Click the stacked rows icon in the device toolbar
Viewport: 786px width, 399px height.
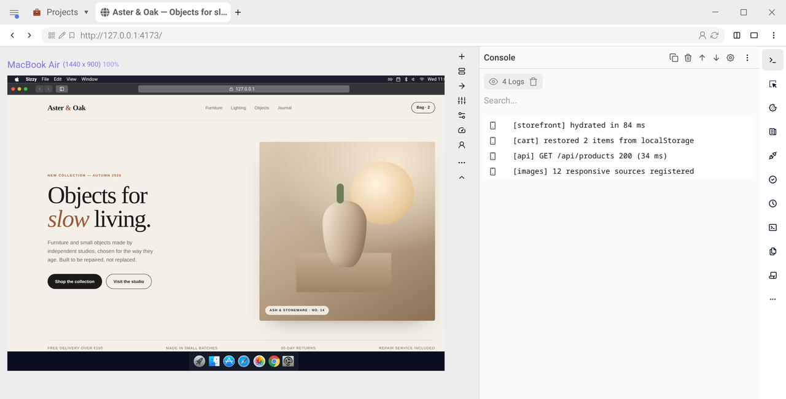point(462,71)
